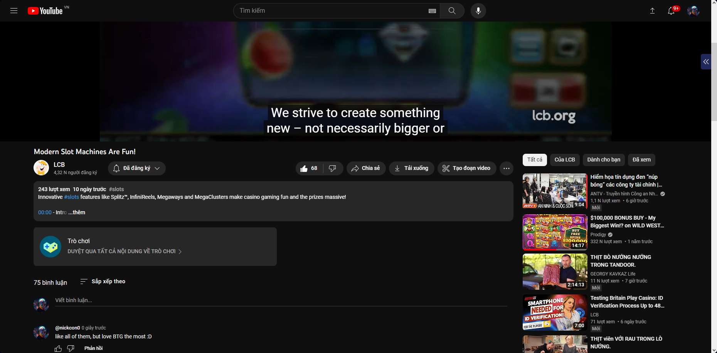This screenshot has height=353, width=717.
Task: Visit GEORGY KAVKAZ Life channel
Action: [613, 274]
